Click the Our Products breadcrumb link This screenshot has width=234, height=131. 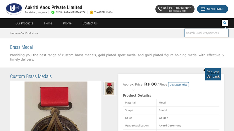click(x=28, y=33)
